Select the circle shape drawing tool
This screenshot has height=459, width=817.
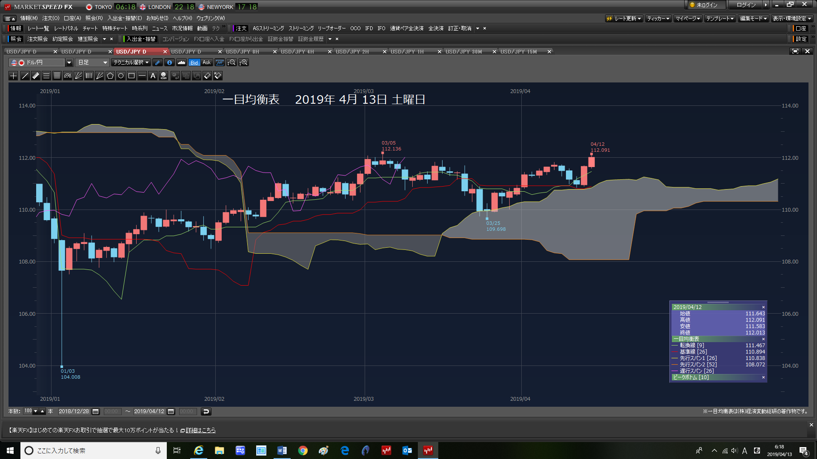[x=121, y=76]
